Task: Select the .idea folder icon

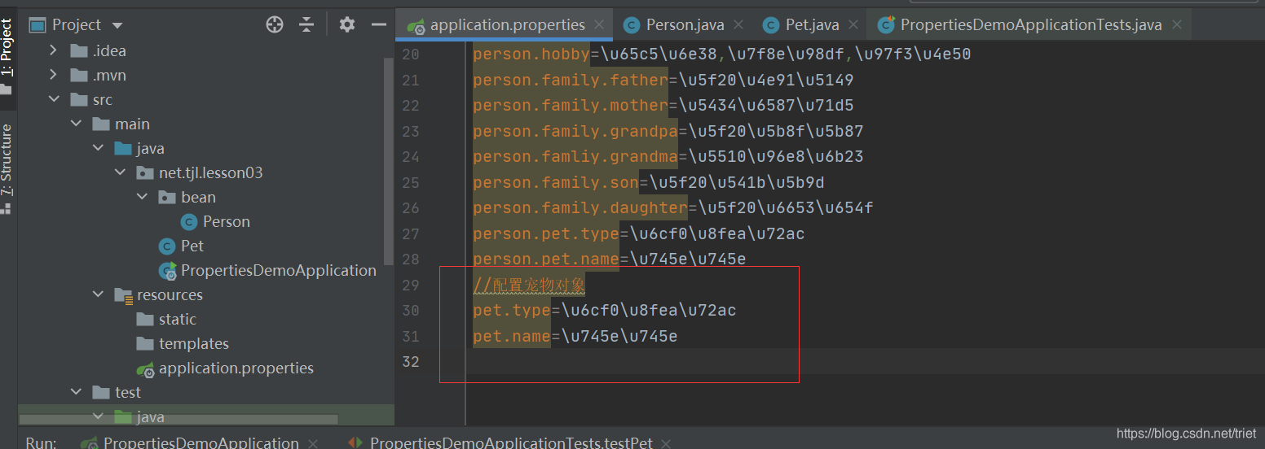Action: pyautogui.click(x=79, y=50)
